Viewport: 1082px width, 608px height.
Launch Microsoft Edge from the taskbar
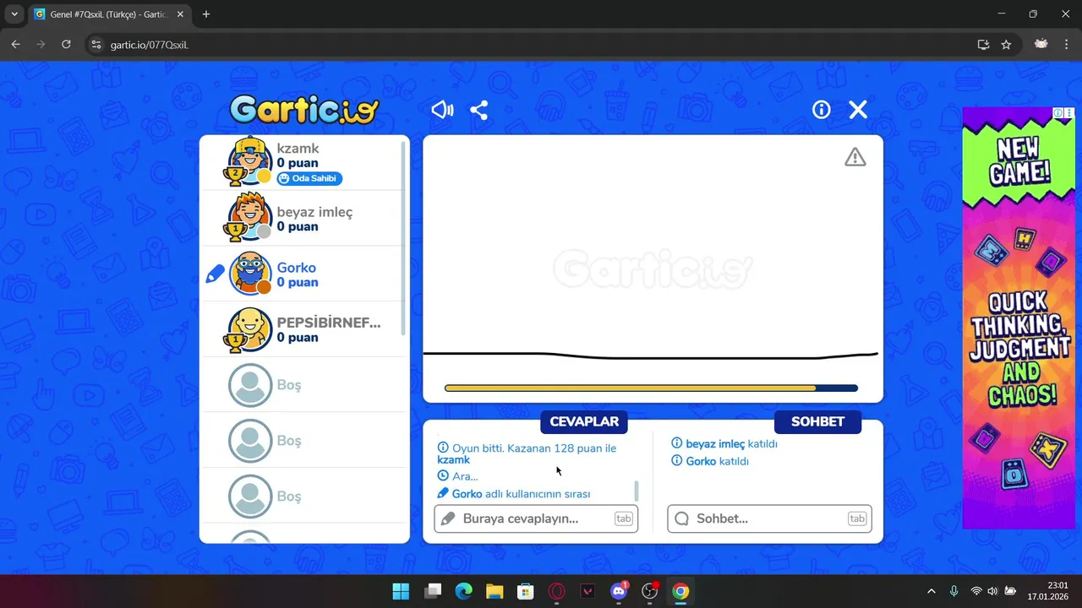click(x=464, y=591)
